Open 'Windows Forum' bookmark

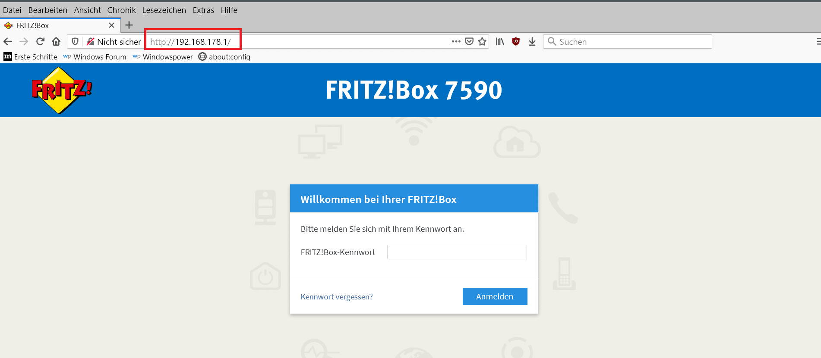coord(95,57)
